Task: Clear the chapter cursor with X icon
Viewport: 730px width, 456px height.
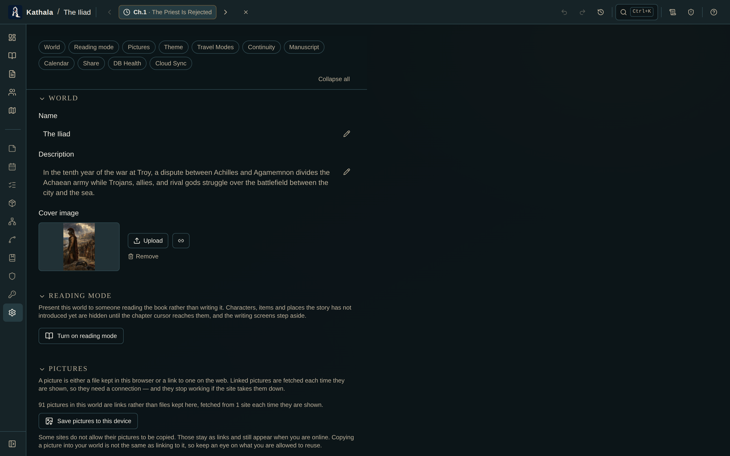Action: point(246,12)
